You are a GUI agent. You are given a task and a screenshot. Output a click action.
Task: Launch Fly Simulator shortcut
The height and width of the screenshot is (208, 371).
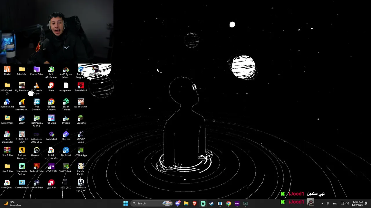[x=22, y=87]
